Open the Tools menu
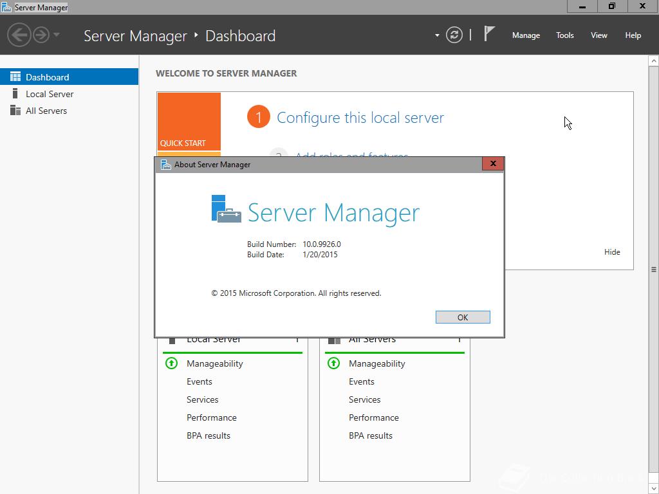The width and height of the screenshot is (659, 494). click(565, 35)
